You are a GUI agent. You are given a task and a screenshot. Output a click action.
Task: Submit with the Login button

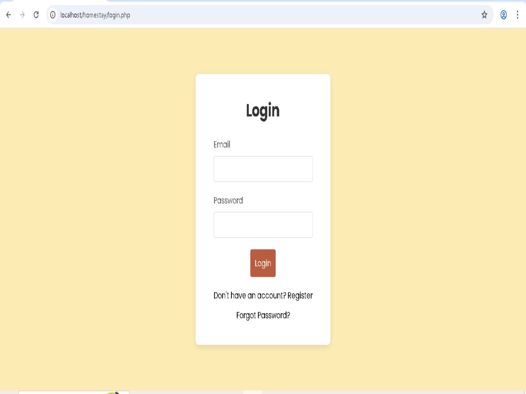pyautogui.click(x=263, y=263)
